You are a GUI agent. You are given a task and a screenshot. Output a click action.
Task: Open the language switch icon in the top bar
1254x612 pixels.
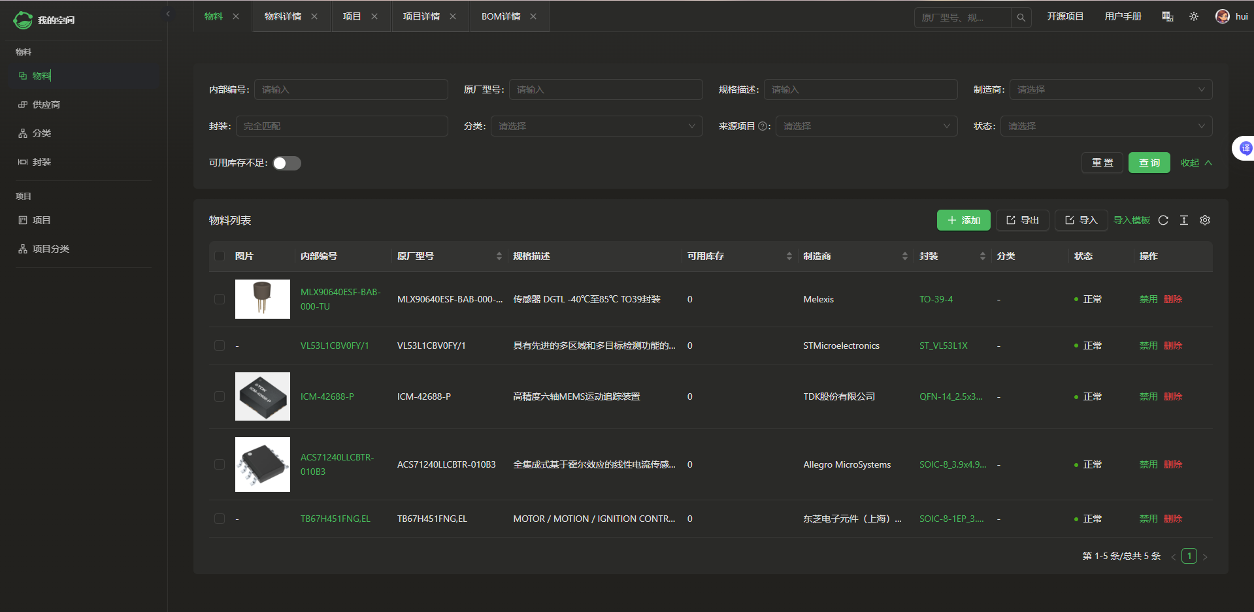pos(1167,17)
